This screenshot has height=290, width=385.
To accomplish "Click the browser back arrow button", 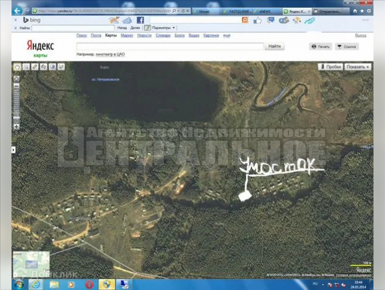I will click(17, 11).
